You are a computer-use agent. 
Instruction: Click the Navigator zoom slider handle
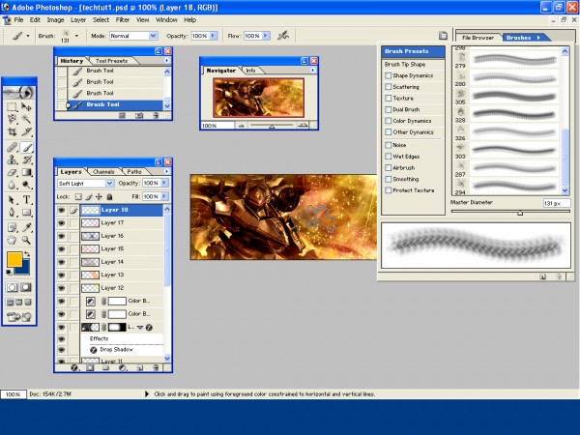pyautogui.click(x=272, y=127)
